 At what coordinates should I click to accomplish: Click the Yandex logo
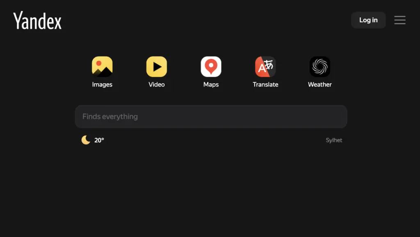[37, 21]
